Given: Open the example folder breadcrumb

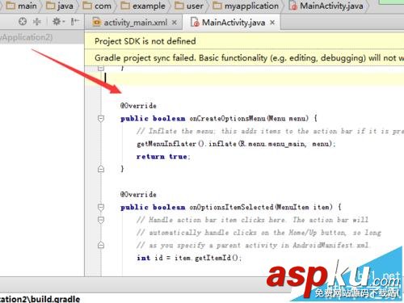Looking at the screenshot, I should pos(143,6).
